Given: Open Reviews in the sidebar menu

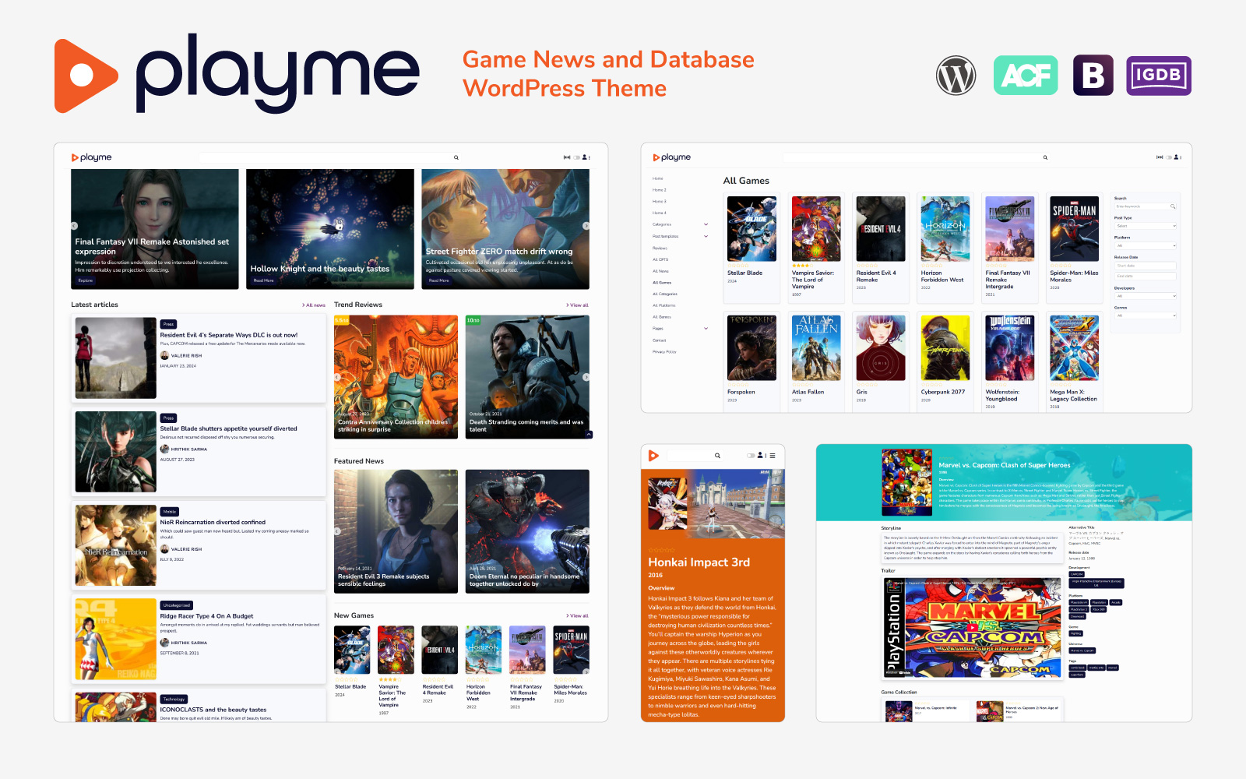Looking at the screenshot, I should coord(660,248).
